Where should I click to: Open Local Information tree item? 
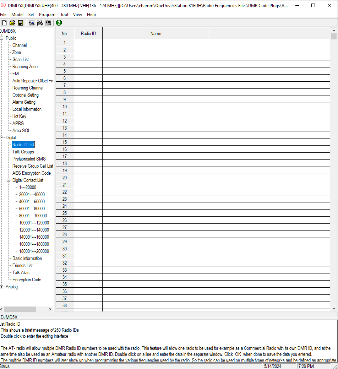(27, 109)
